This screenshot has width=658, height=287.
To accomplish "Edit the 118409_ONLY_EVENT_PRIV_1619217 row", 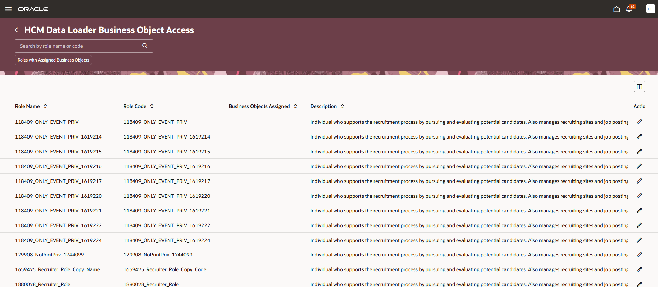I will (x=639, y=181).
